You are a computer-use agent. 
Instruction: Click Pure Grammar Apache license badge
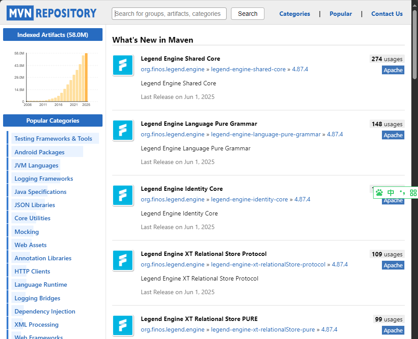click(x=393, y=135)
